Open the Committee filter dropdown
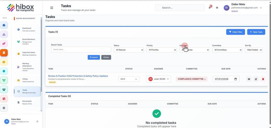This screenshot has width=271, height=128. [227, 50]
